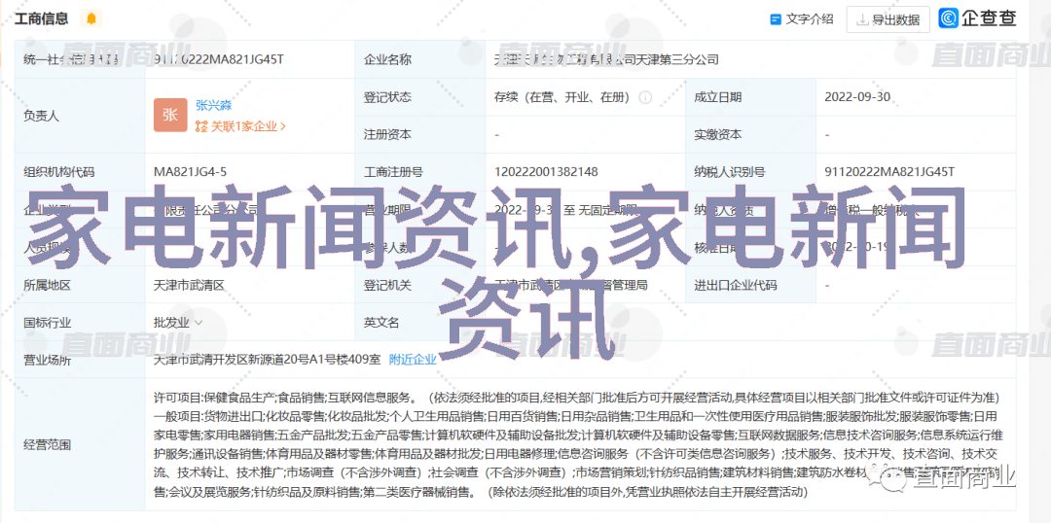The height and width of the screenshot is (523, 1051).
Task: Click 组织机构代码 label
Action: [59, 171]
